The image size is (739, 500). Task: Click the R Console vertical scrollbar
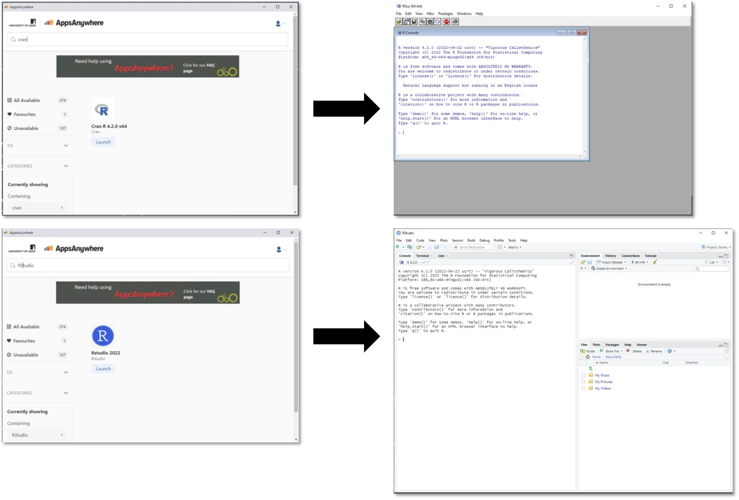pos(584,95)
